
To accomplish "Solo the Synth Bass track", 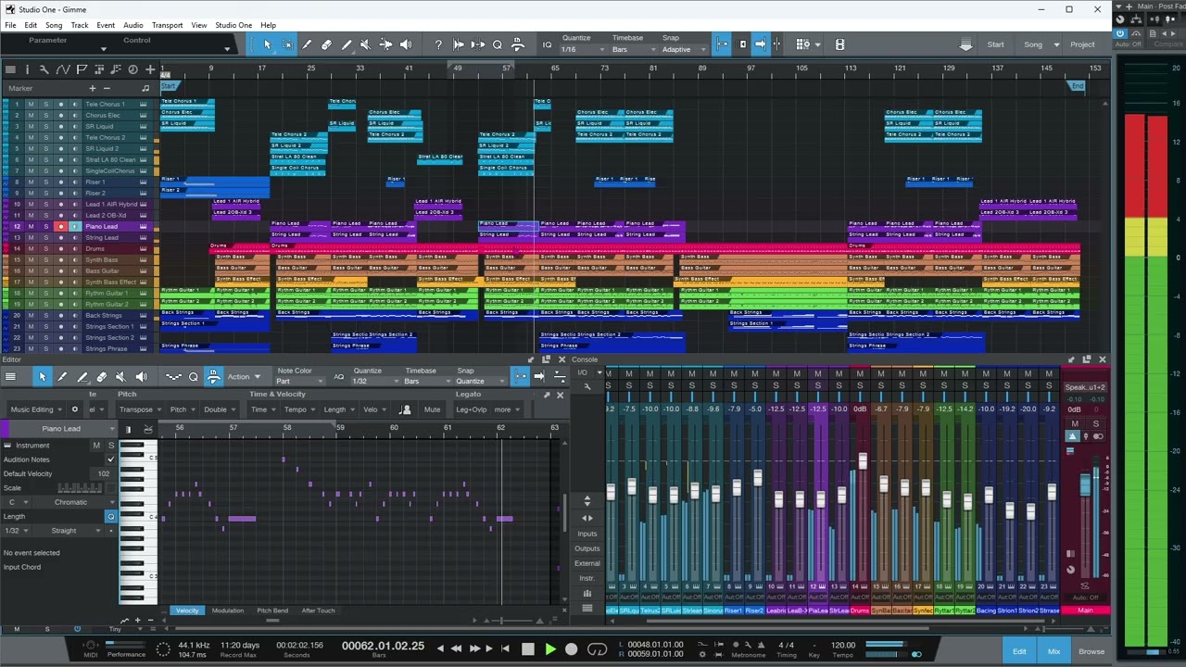I will (x=45, y=259).
